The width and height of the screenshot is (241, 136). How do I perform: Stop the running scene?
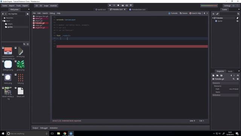[x=118, y=5]
